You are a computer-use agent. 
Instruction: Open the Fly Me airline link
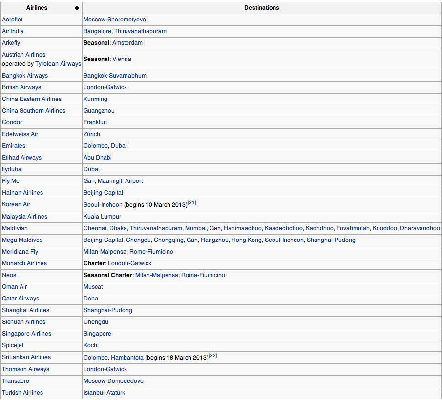click(11, 181)
